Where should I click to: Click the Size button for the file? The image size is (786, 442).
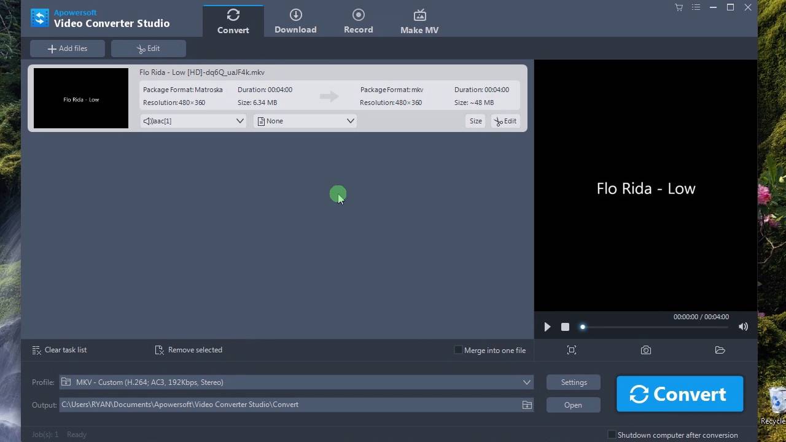point(476,121)
